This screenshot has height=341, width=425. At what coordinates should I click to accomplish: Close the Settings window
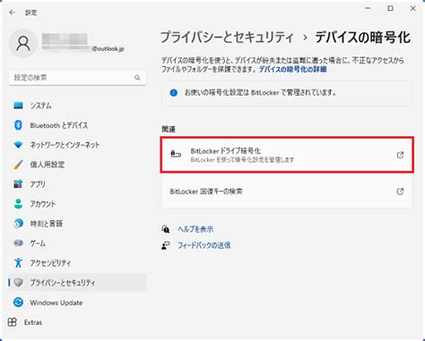click(x=413, y=9)
